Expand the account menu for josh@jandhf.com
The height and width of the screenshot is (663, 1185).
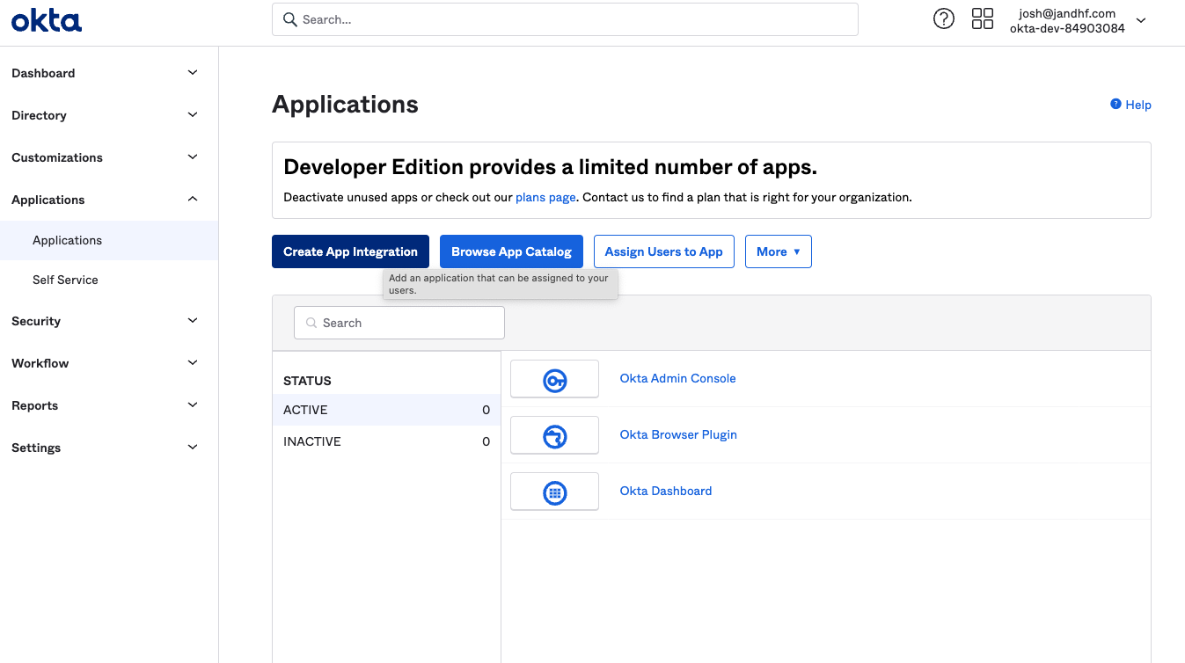coord(1140,18)
